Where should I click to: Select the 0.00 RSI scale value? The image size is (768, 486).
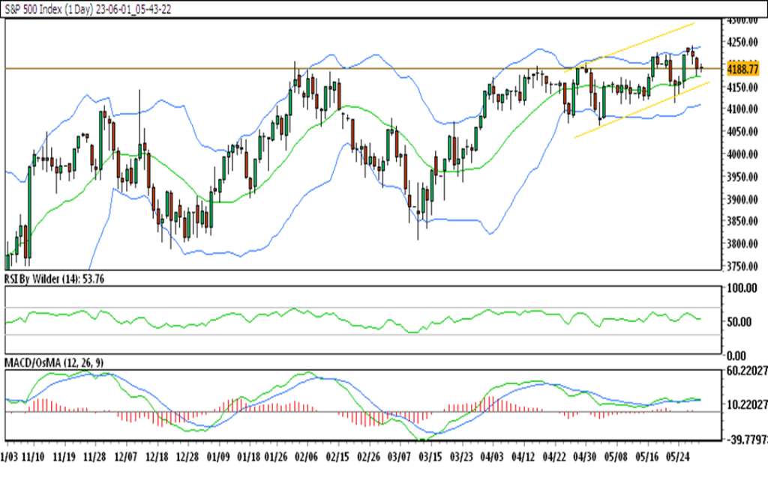736,356
